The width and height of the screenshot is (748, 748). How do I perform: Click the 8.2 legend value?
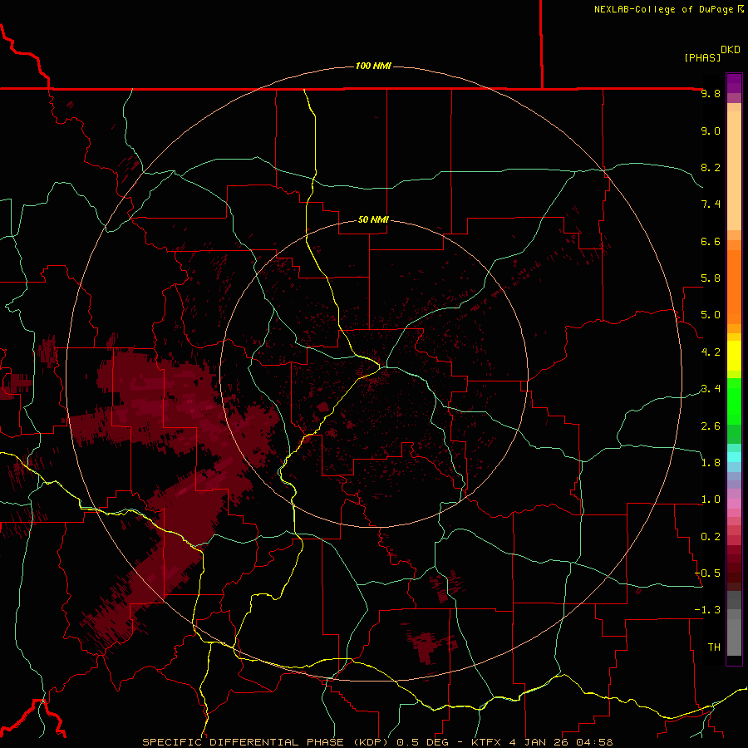(711, 167)
